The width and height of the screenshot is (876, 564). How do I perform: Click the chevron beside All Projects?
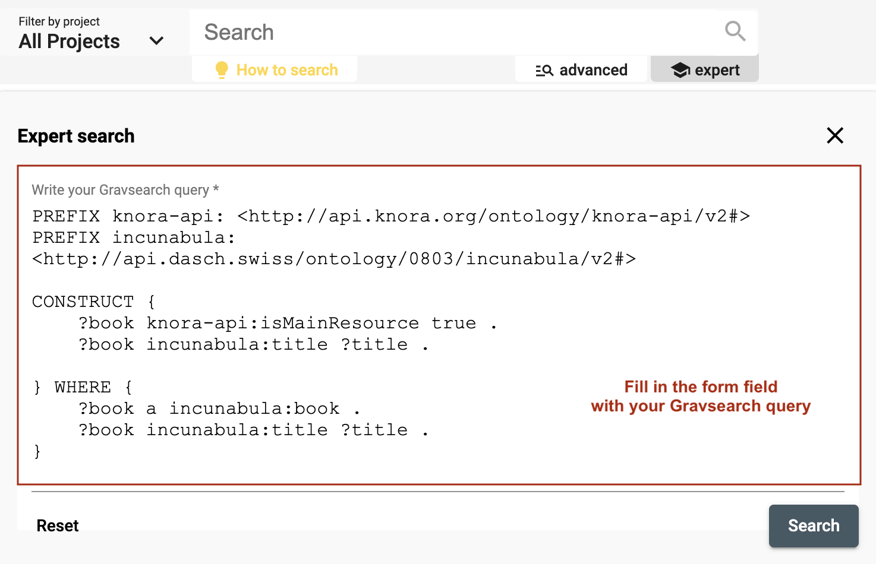pos(156,40)
